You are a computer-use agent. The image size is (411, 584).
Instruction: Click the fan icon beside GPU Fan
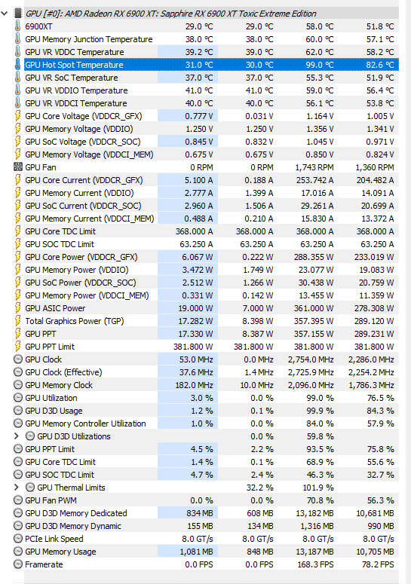coord(18,167)
